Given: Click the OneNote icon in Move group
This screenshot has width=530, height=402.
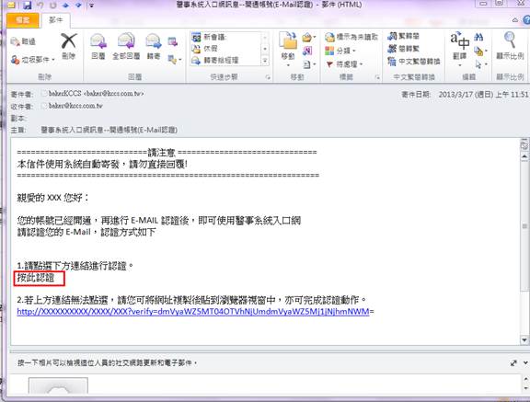Looking at the screenshot, I should click(307, 51).
